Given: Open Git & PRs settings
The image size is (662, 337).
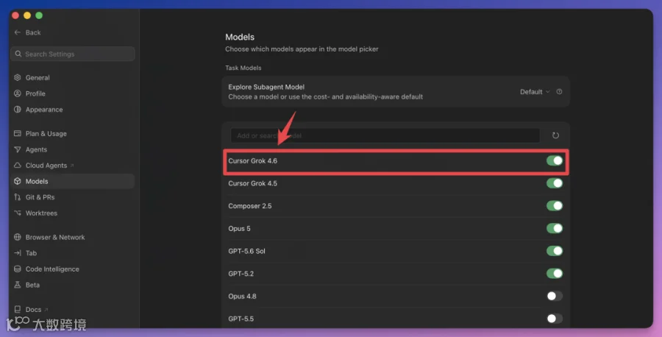Looking at the screenshot, I should (x=73, y=197).
